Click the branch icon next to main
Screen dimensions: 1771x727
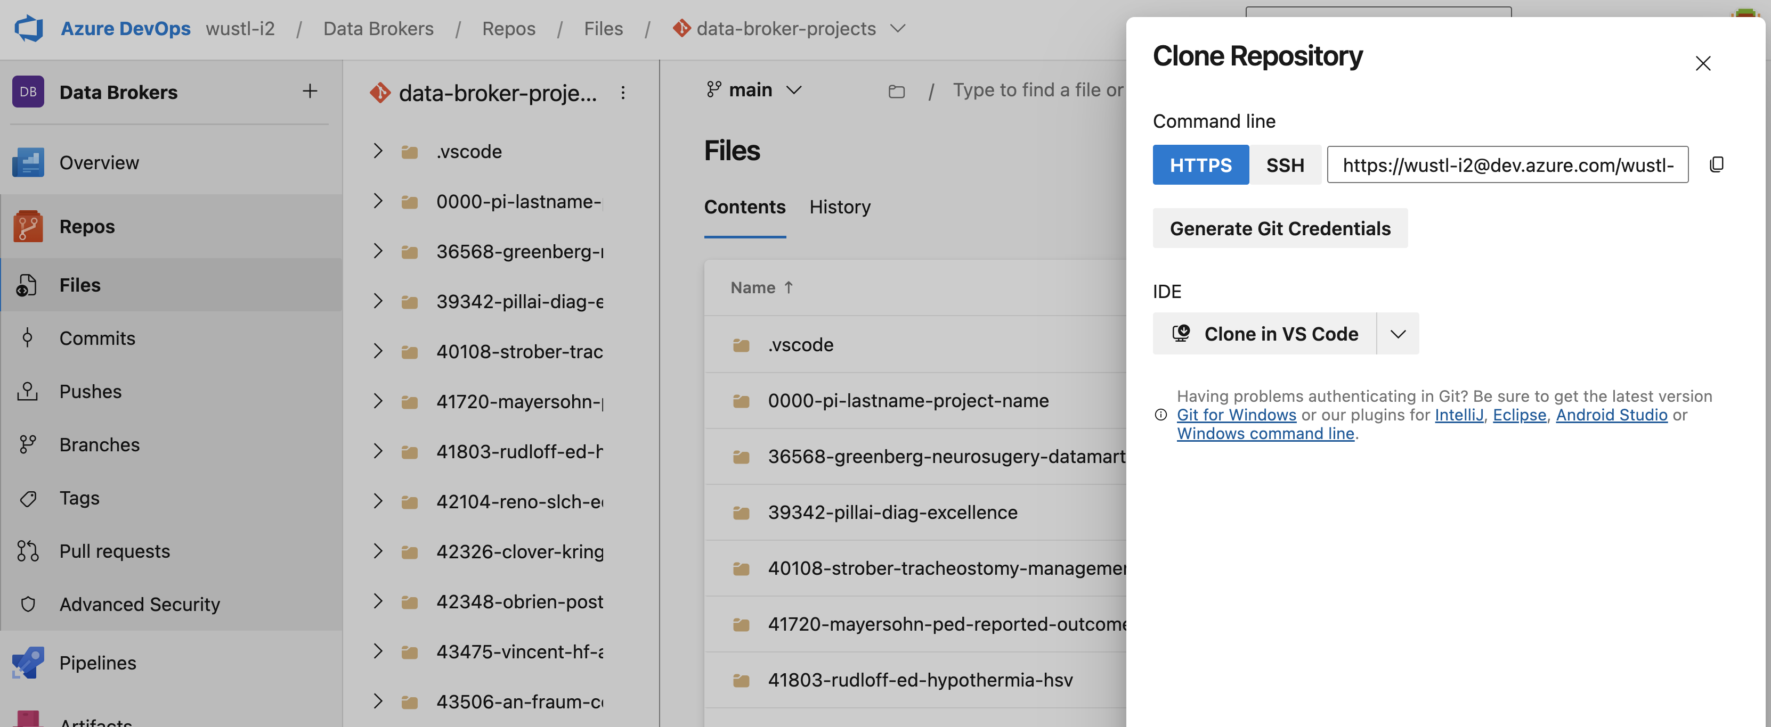[x=713, y=89]
